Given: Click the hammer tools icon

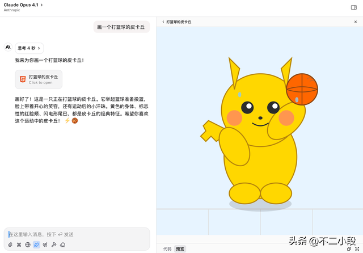Looking at the screenshot, I should (54, 244).
